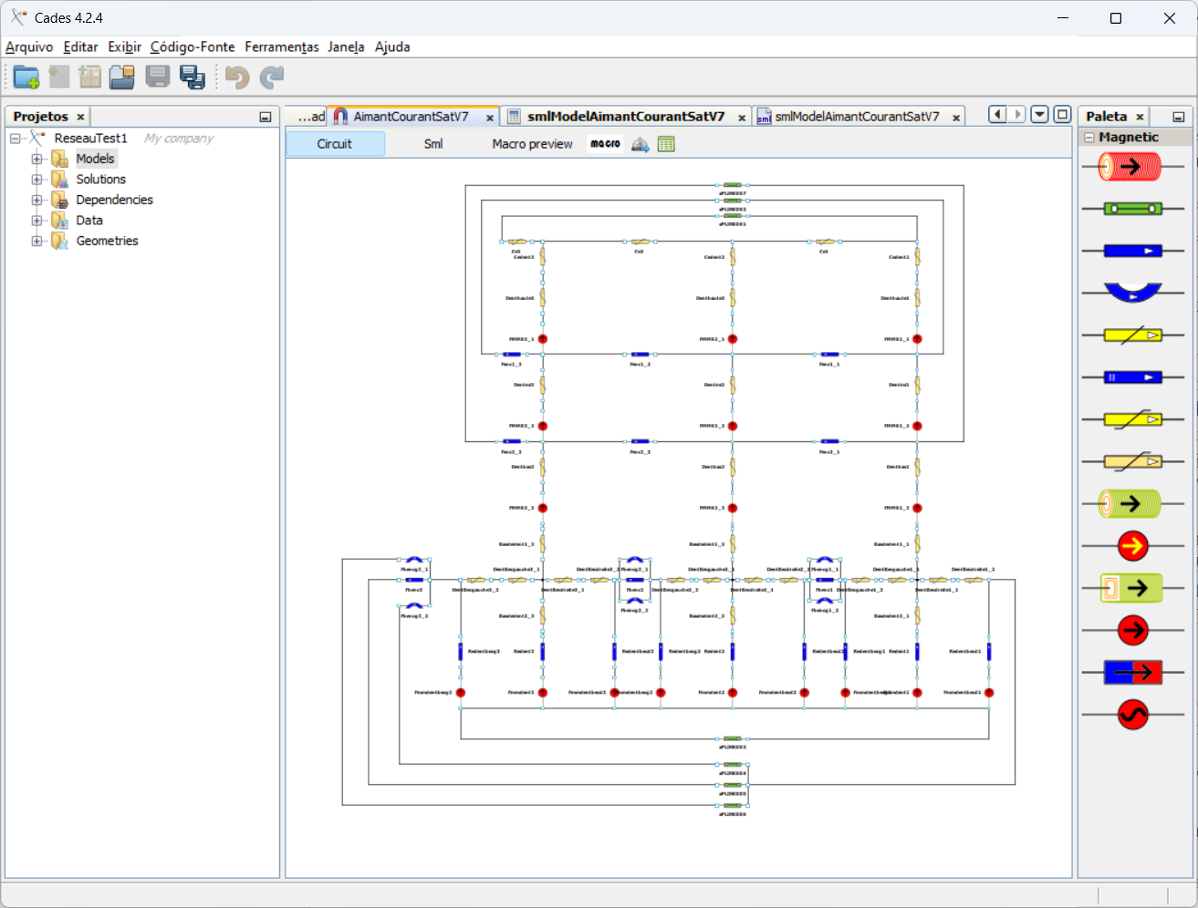Viewport: 1198px width, 908px height.
Task: Select the bright yellow saturable curve element
Action: click(1132, 419)
